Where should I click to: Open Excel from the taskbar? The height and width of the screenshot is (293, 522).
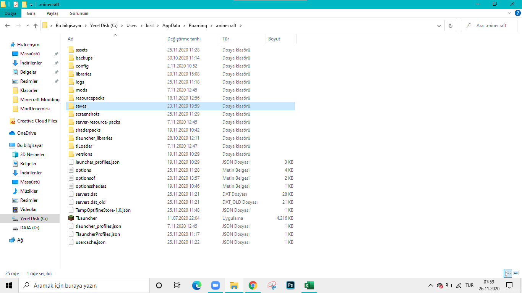(309, 285)
